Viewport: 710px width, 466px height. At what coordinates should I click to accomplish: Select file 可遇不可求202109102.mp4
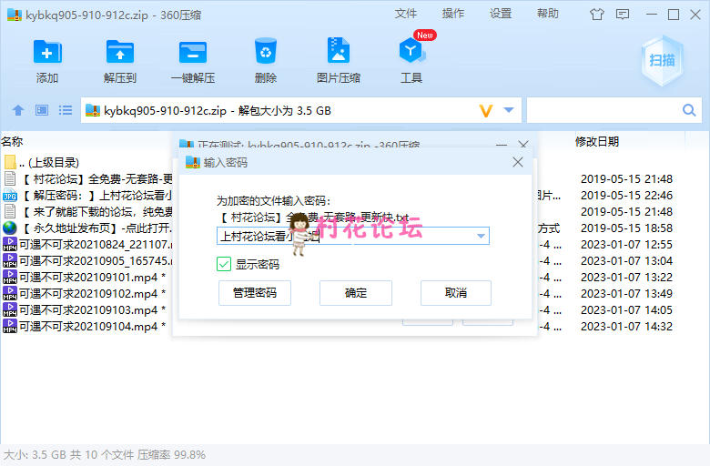click(85, 293)
